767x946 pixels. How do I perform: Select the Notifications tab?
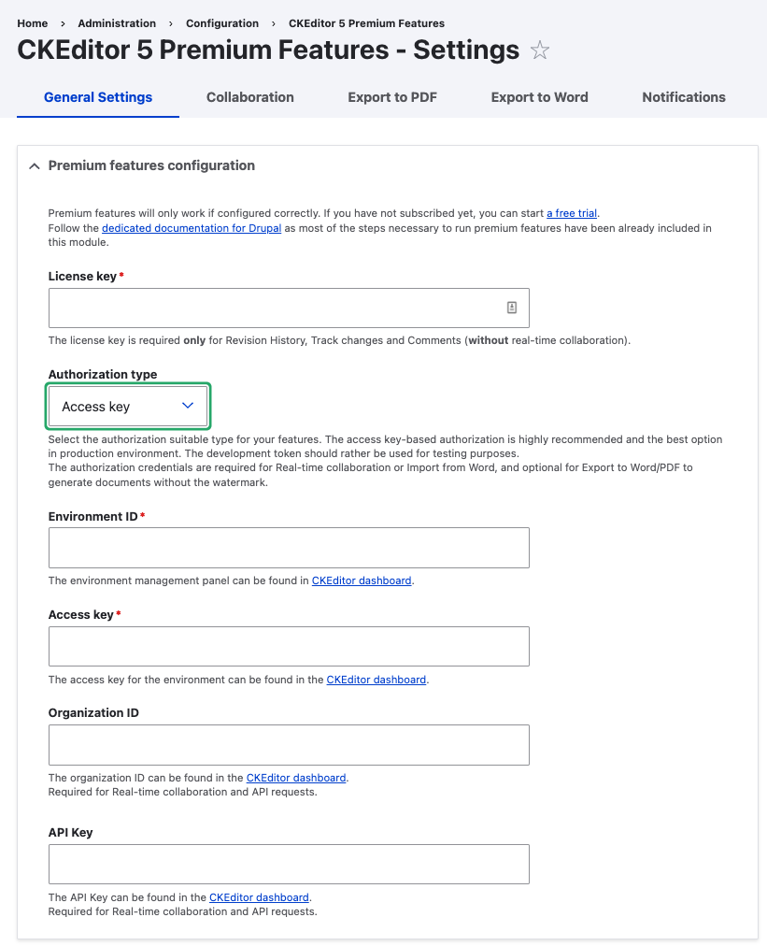683,97
